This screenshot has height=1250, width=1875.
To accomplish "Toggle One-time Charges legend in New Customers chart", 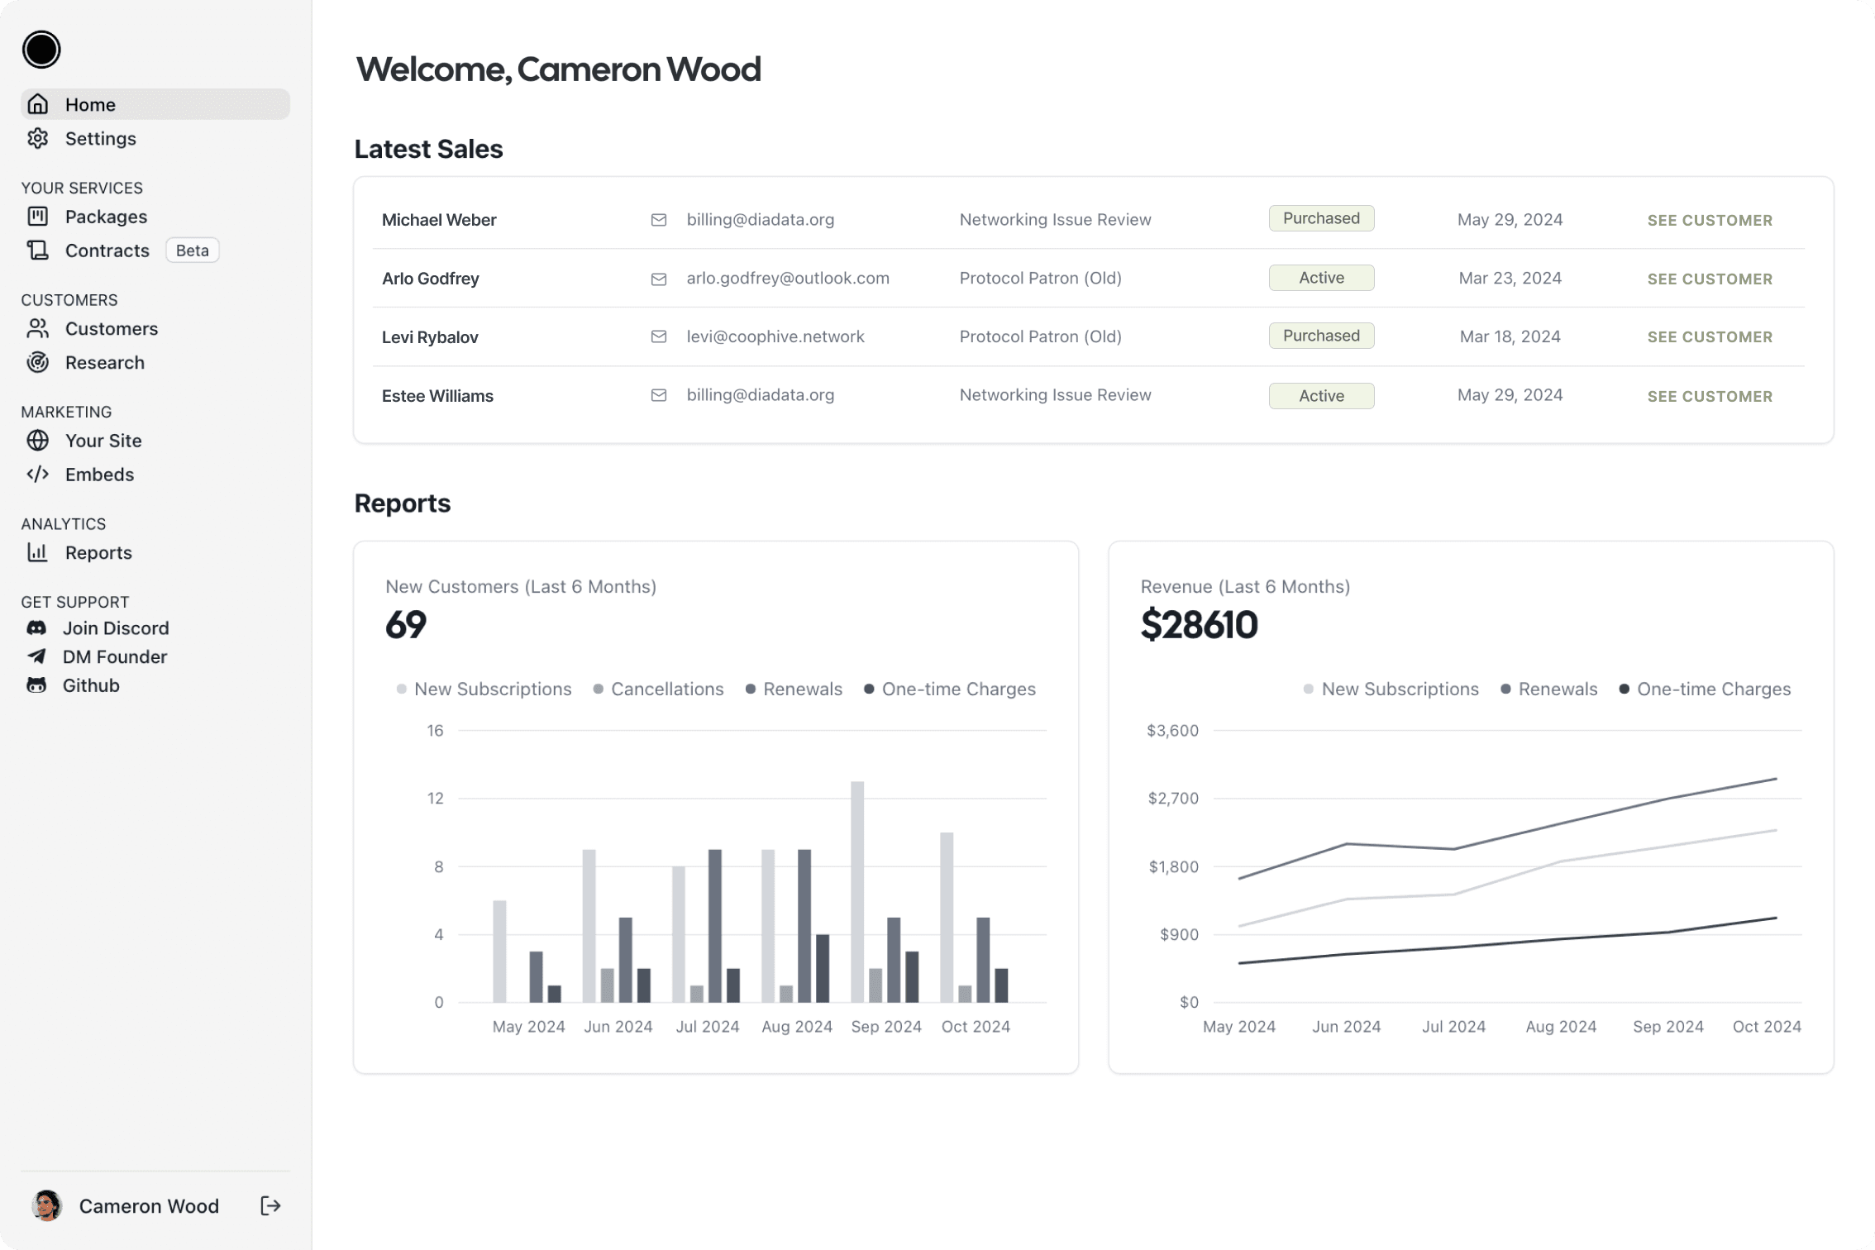I will coord(949,689).
